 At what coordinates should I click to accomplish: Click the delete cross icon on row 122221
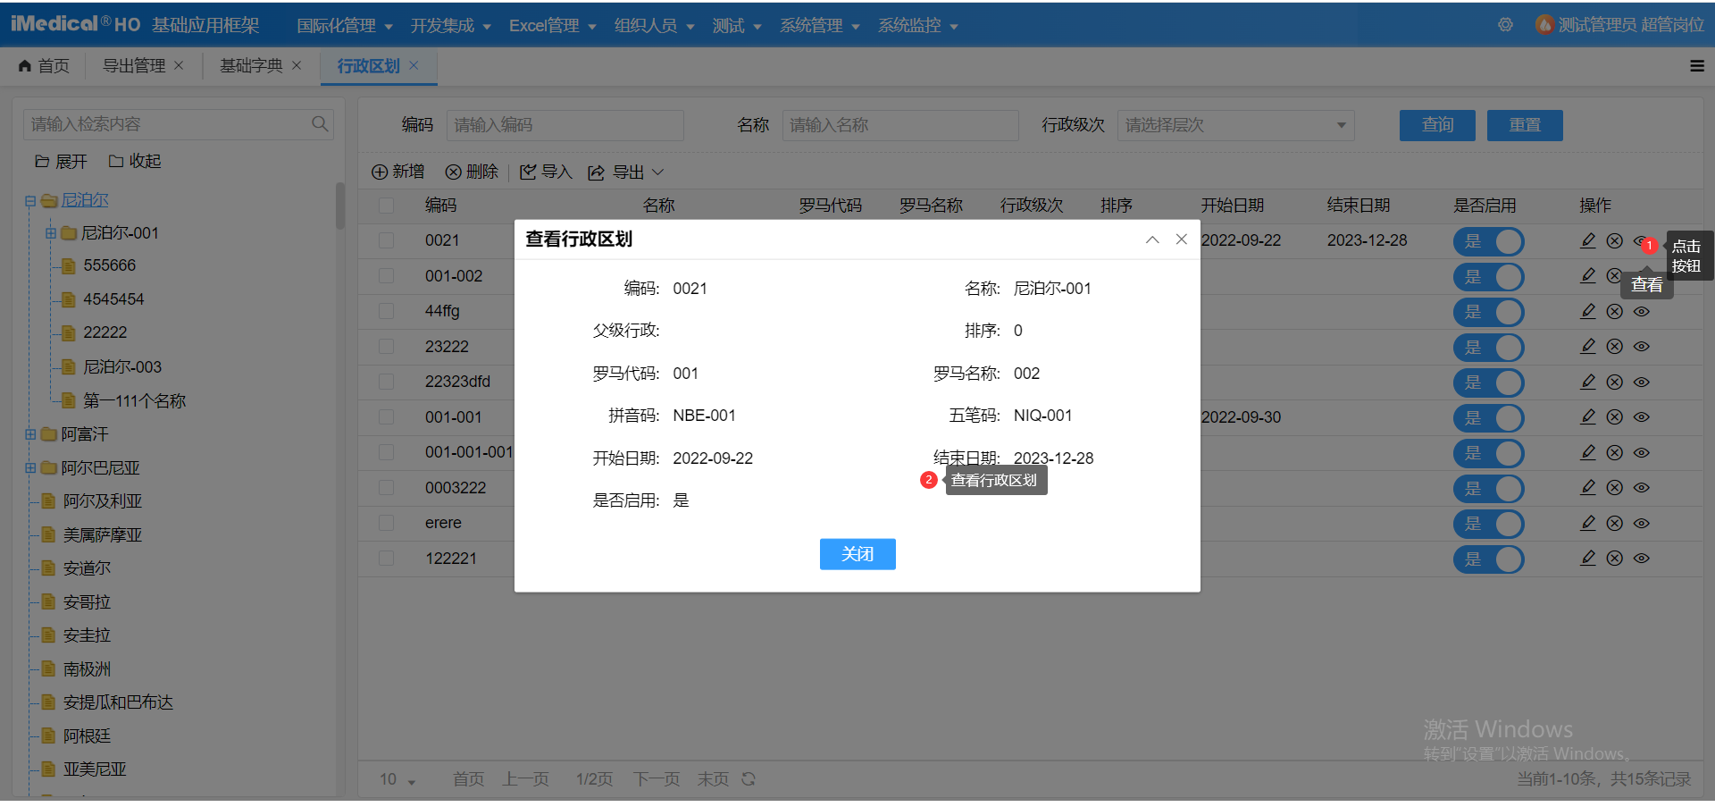click(1614, 558)
